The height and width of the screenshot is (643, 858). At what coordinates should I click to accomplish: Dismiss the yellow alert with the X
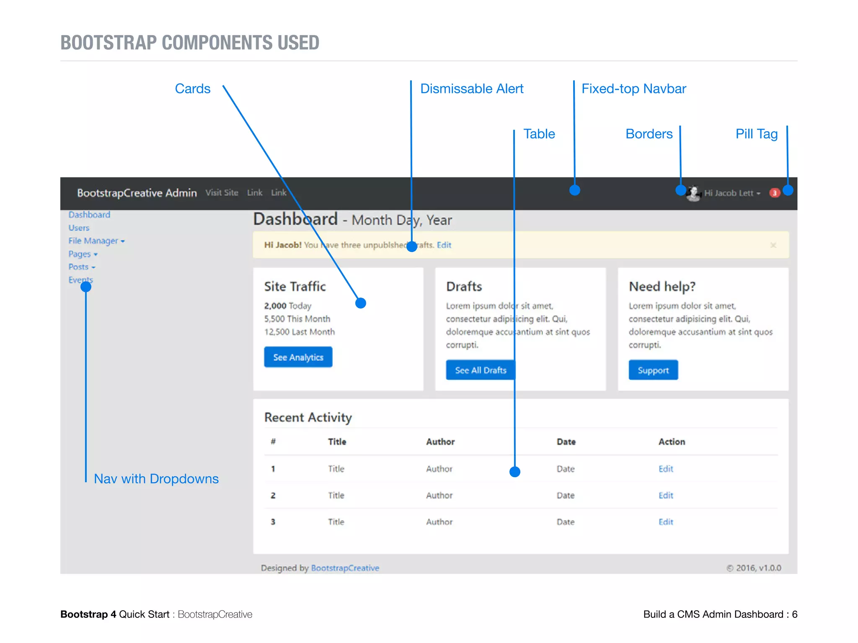click(x=773, y=245)
